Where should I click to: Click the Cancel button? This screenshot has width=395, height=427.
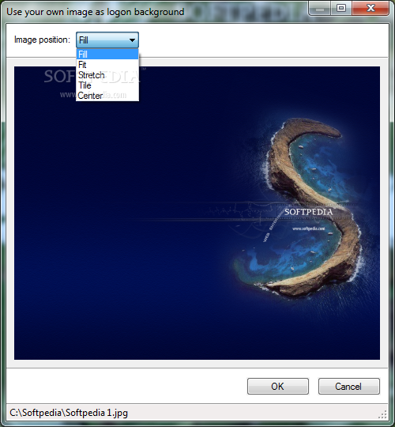coord(348,386)
